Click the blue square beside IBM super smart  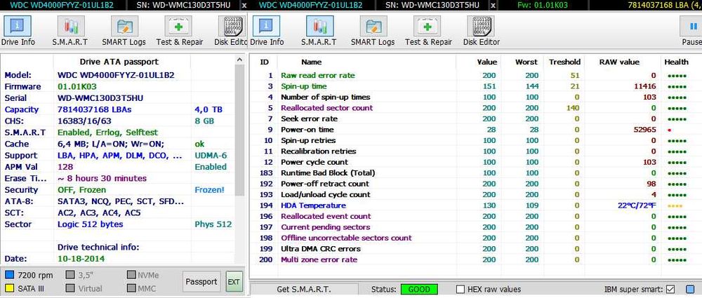(x=689, y=290)
